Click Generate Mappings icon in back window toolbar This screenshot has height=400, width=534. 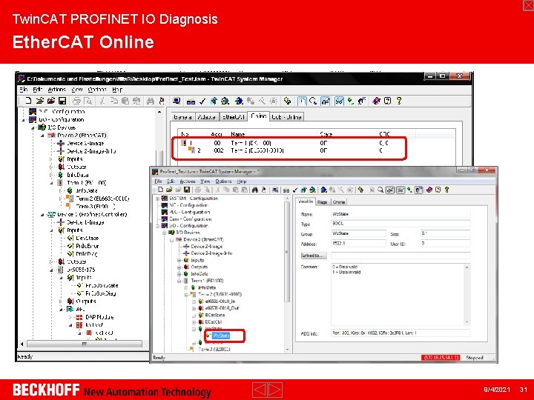click(191, 101)
